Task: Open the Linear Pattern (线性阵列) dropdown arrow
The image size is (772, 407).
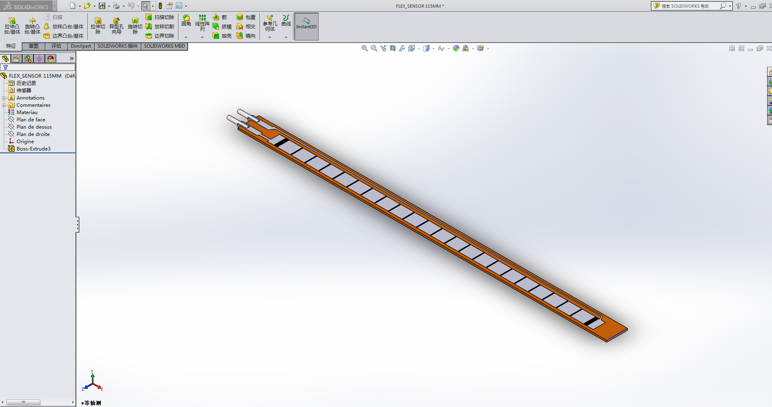Action: (202, 37)
